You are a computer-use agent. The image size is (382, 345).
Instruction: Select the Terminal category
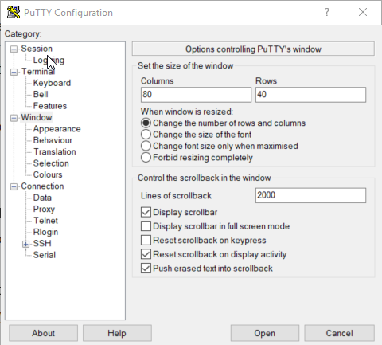(38, 72)
